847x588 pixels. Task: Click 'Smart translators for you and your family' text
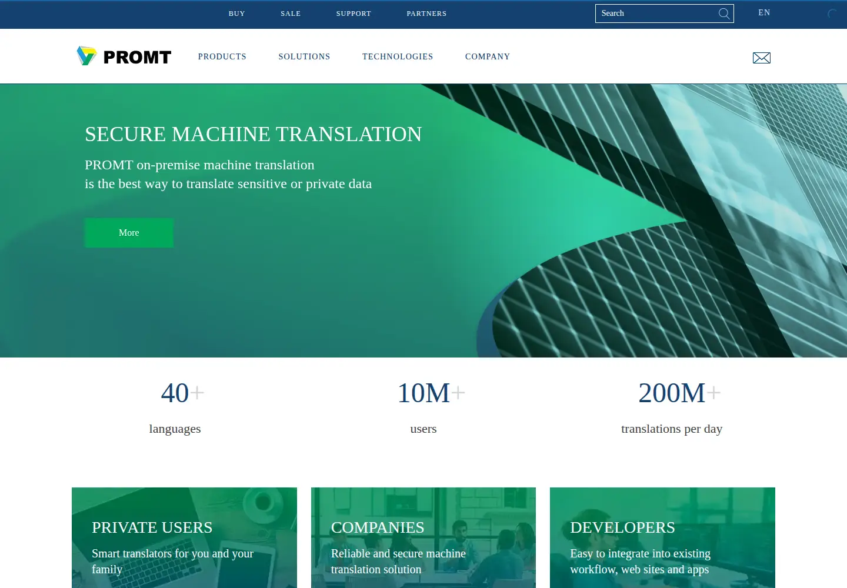pos(172,562)
